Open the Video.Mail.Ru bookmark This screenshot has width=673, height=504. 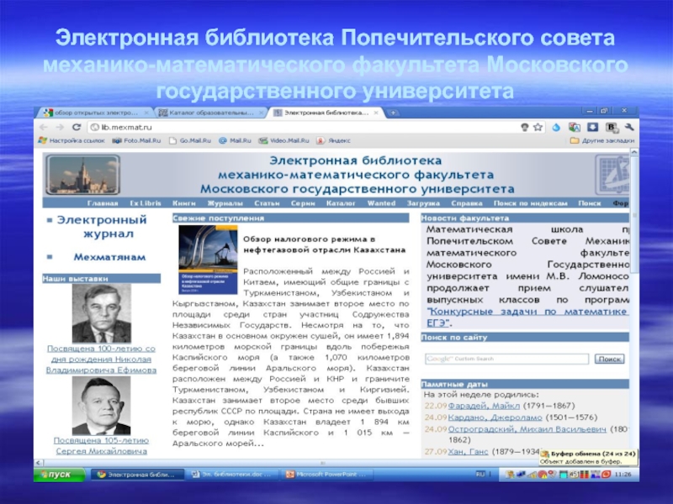(285, 141)
